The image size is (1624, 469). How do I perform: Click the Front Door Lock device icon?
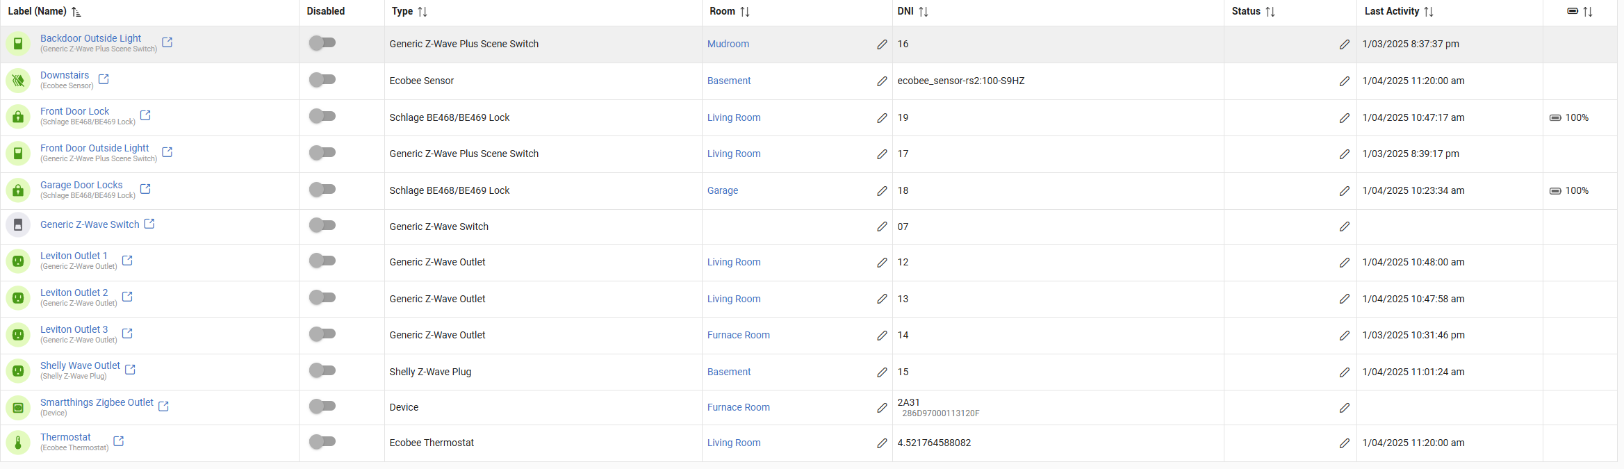point(18,117)
